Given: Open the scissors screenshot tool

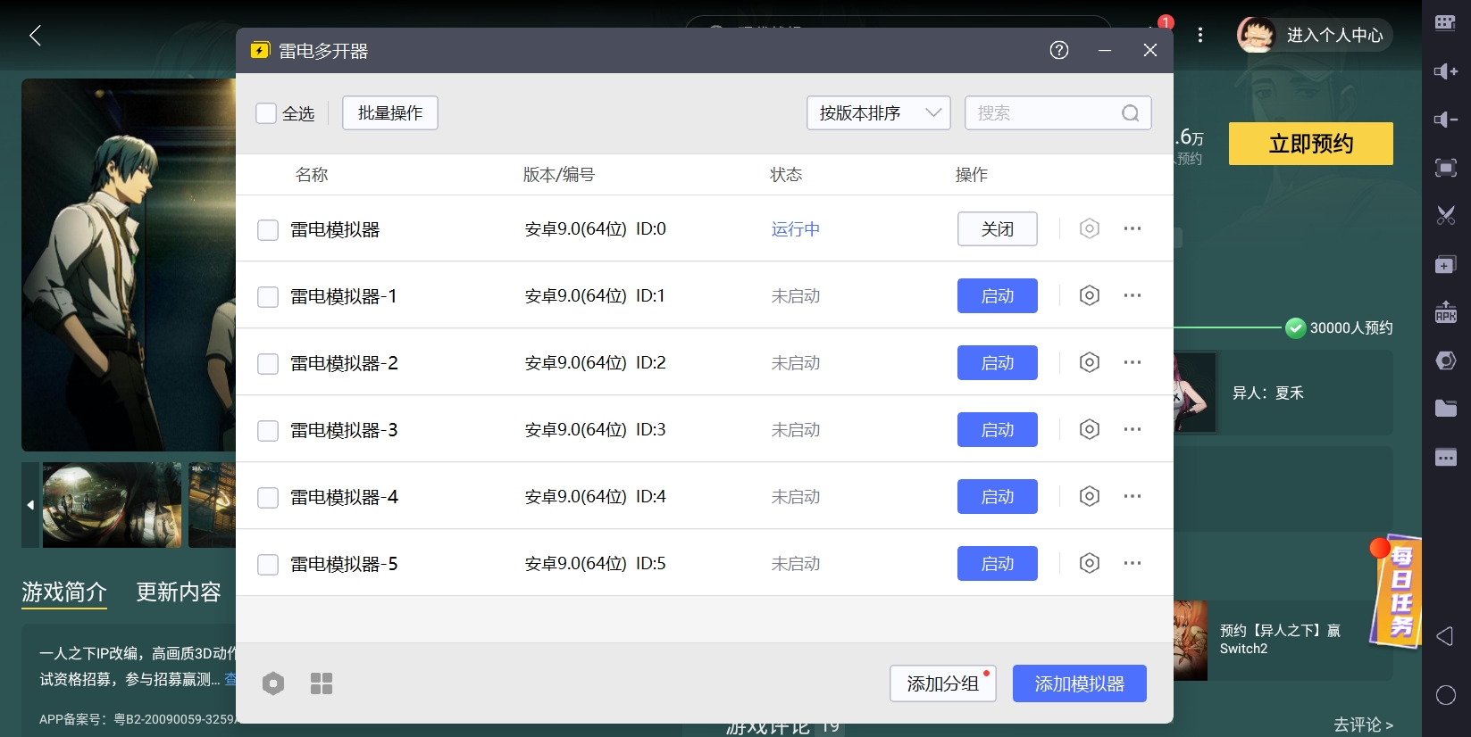Looking at the screenshot, I should pos(1445,215).
